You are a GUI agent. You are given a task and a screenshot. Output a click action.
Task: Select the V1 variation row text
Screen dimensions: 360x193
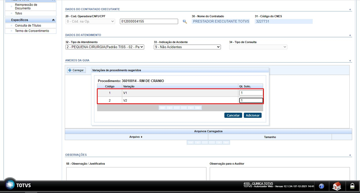point(125,93)
